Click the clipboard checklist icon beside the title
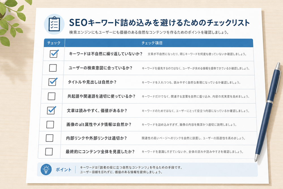The width and height of the screenshot is (283, 189). [x=54, y=24]
